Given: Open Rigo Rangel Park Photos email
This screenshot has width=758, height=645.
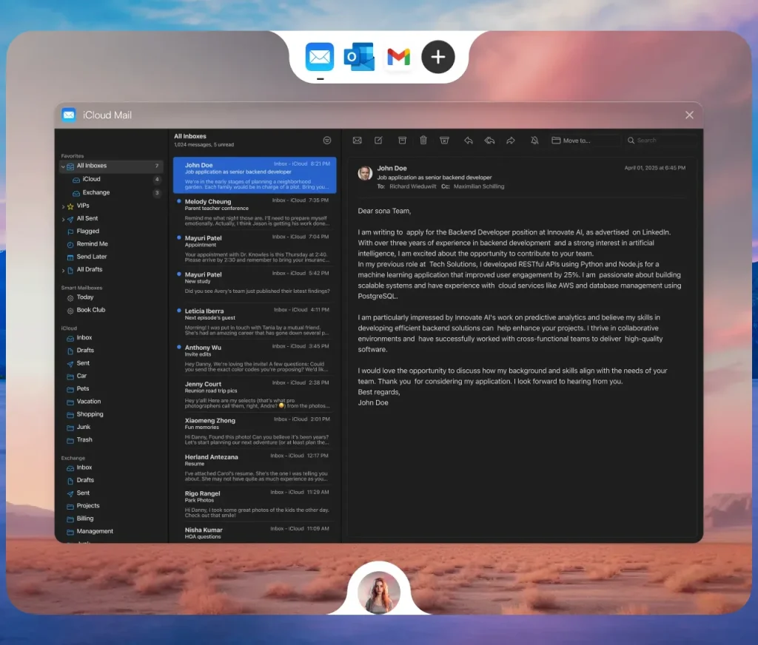Looking at the screenshot, I should pos(255,504).
